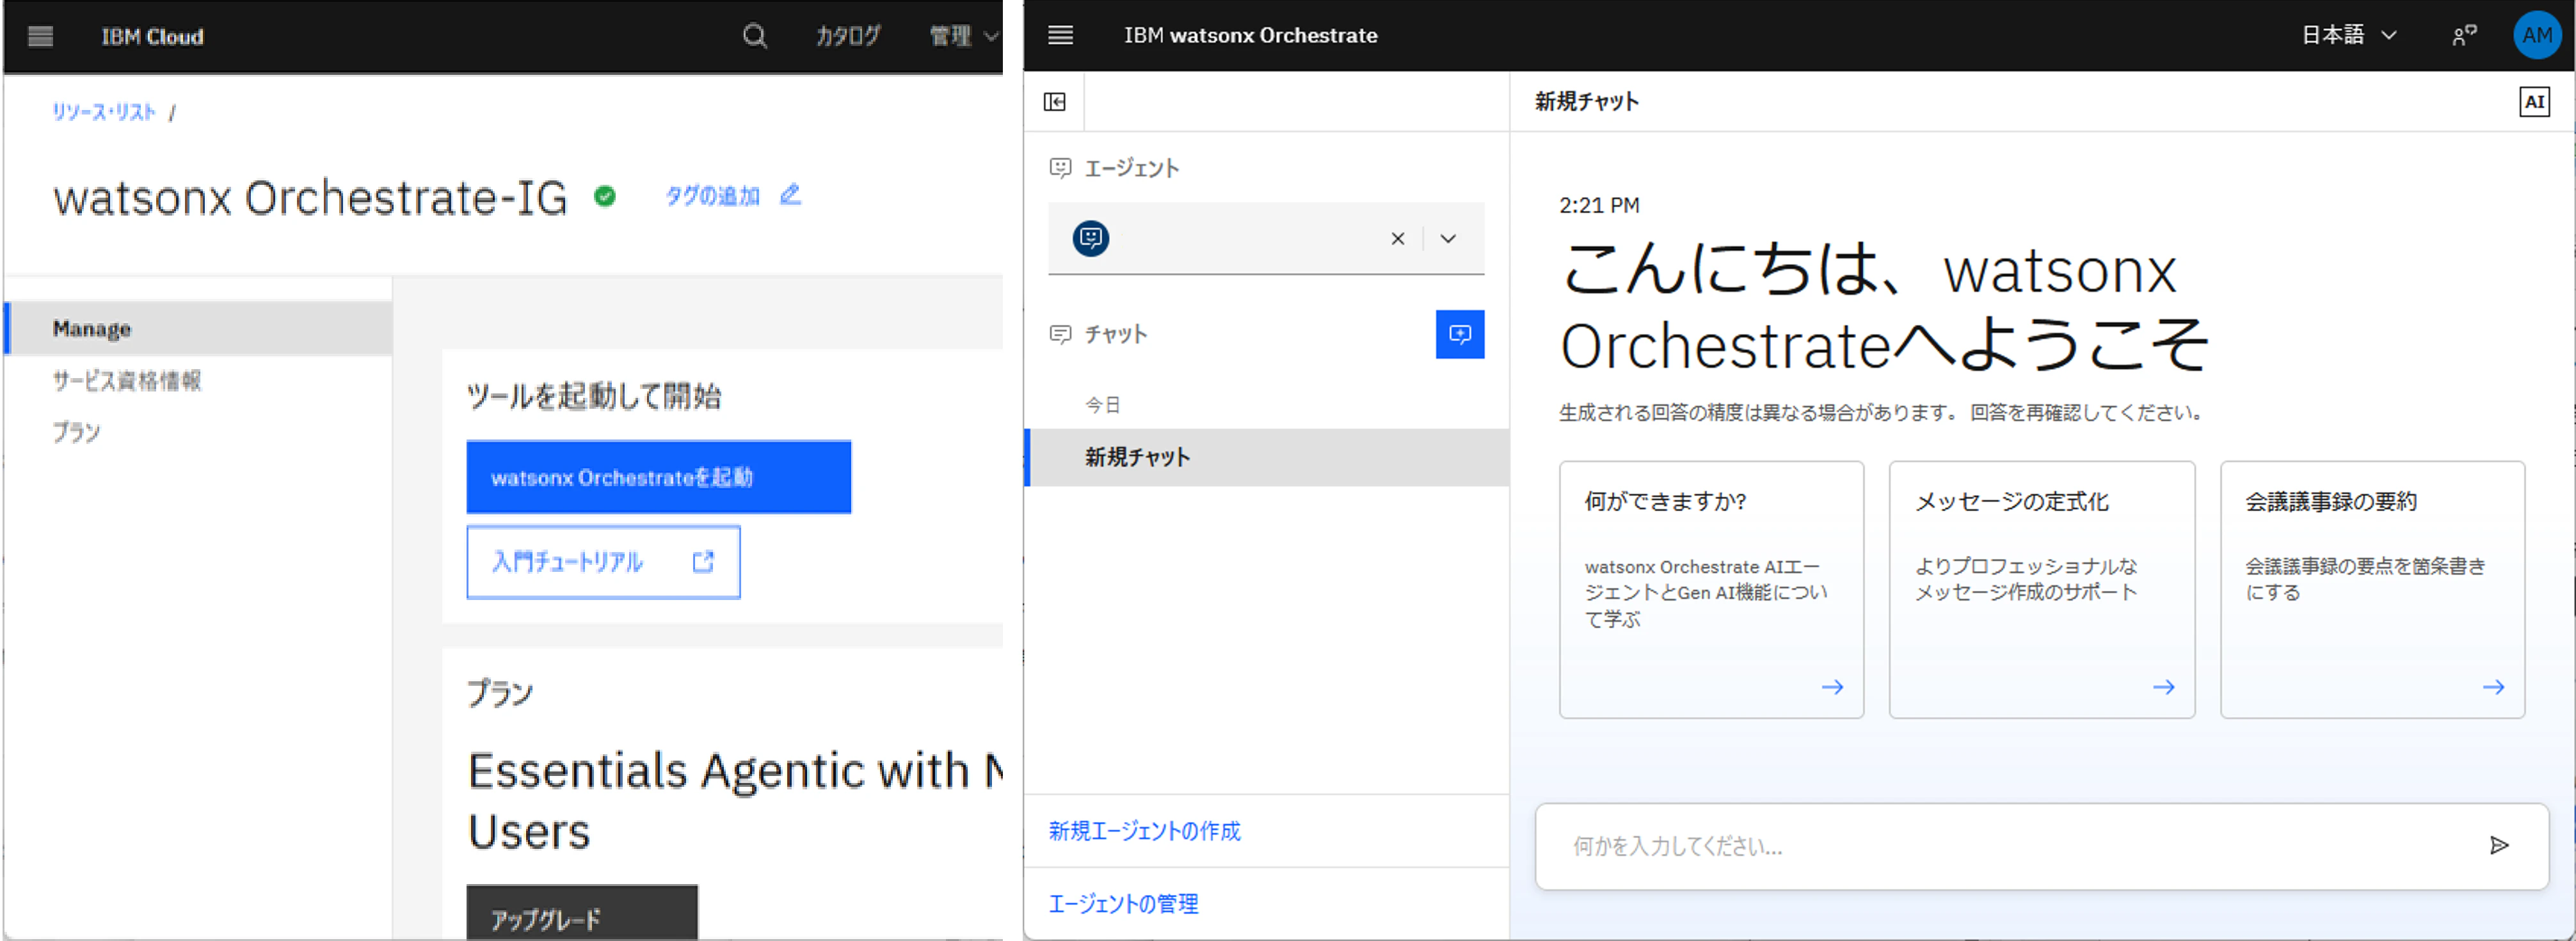The width and height of the screenshot is (2576, 941).
Task: Open the IBM Cloud hamburger navigation menu
Action: click(40, 37)
